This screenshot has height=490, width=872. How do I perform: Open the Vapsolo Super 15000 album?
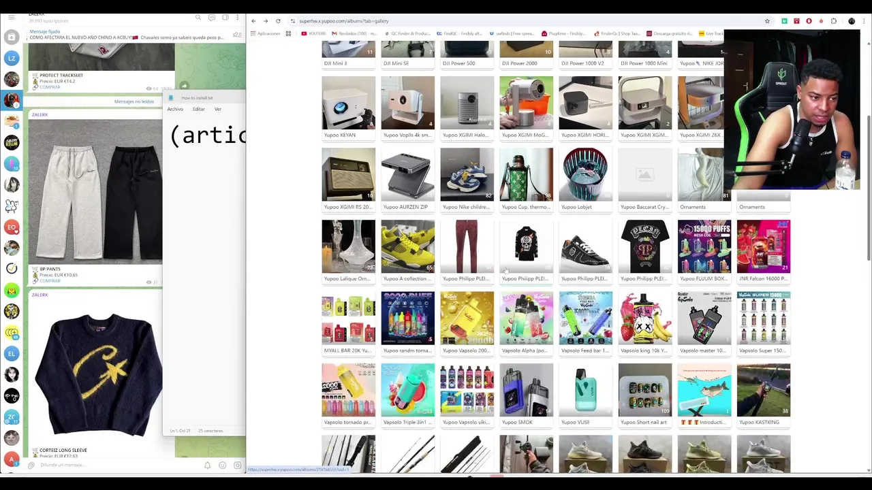tap(764, 323)
